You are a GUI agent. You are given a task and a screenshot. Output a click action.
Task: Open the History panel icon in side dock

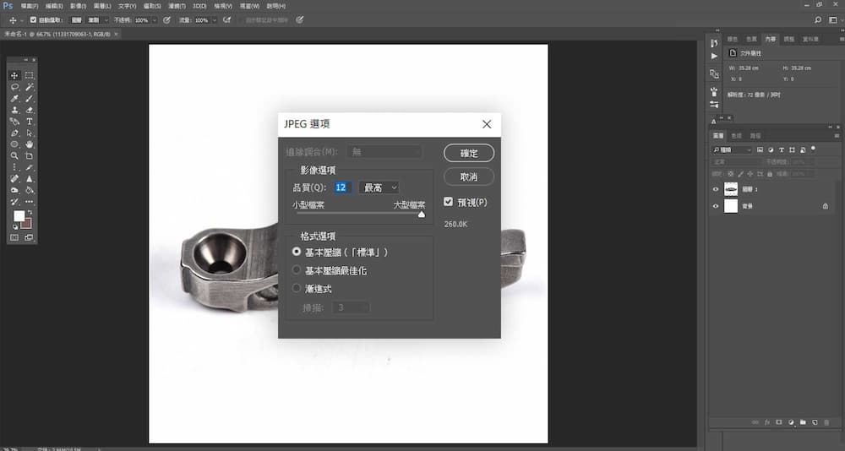tap(714, 43)
